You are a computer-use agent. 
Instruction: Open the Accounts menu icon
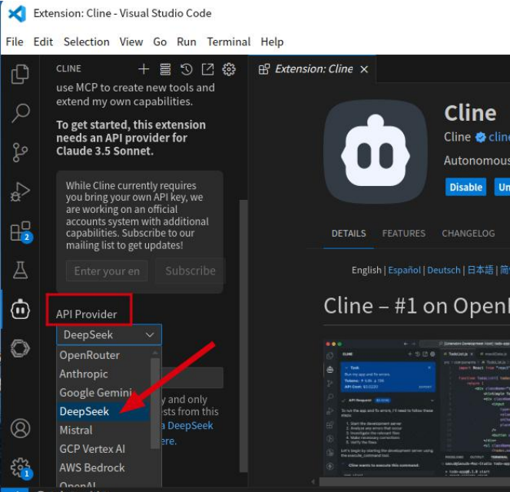coord(20,428)
